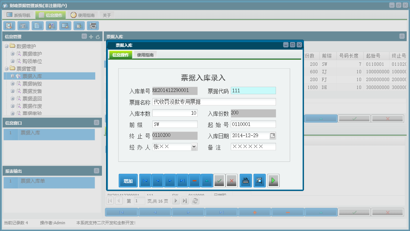Click the 增加 button in the dialog
410x231 pixels.
(128, 181)
